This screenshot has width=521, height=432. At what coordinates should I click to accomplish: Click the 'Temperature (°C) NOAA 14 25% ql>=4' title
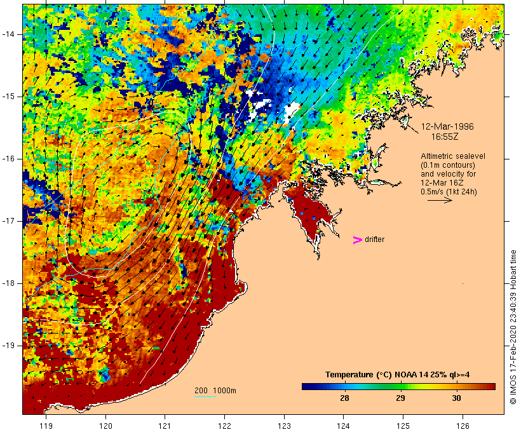point(397,375)
